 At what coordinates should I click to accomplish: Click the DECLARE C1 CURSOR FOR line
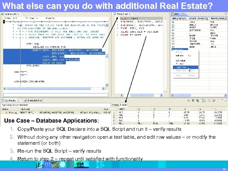[x=49, y=47]
